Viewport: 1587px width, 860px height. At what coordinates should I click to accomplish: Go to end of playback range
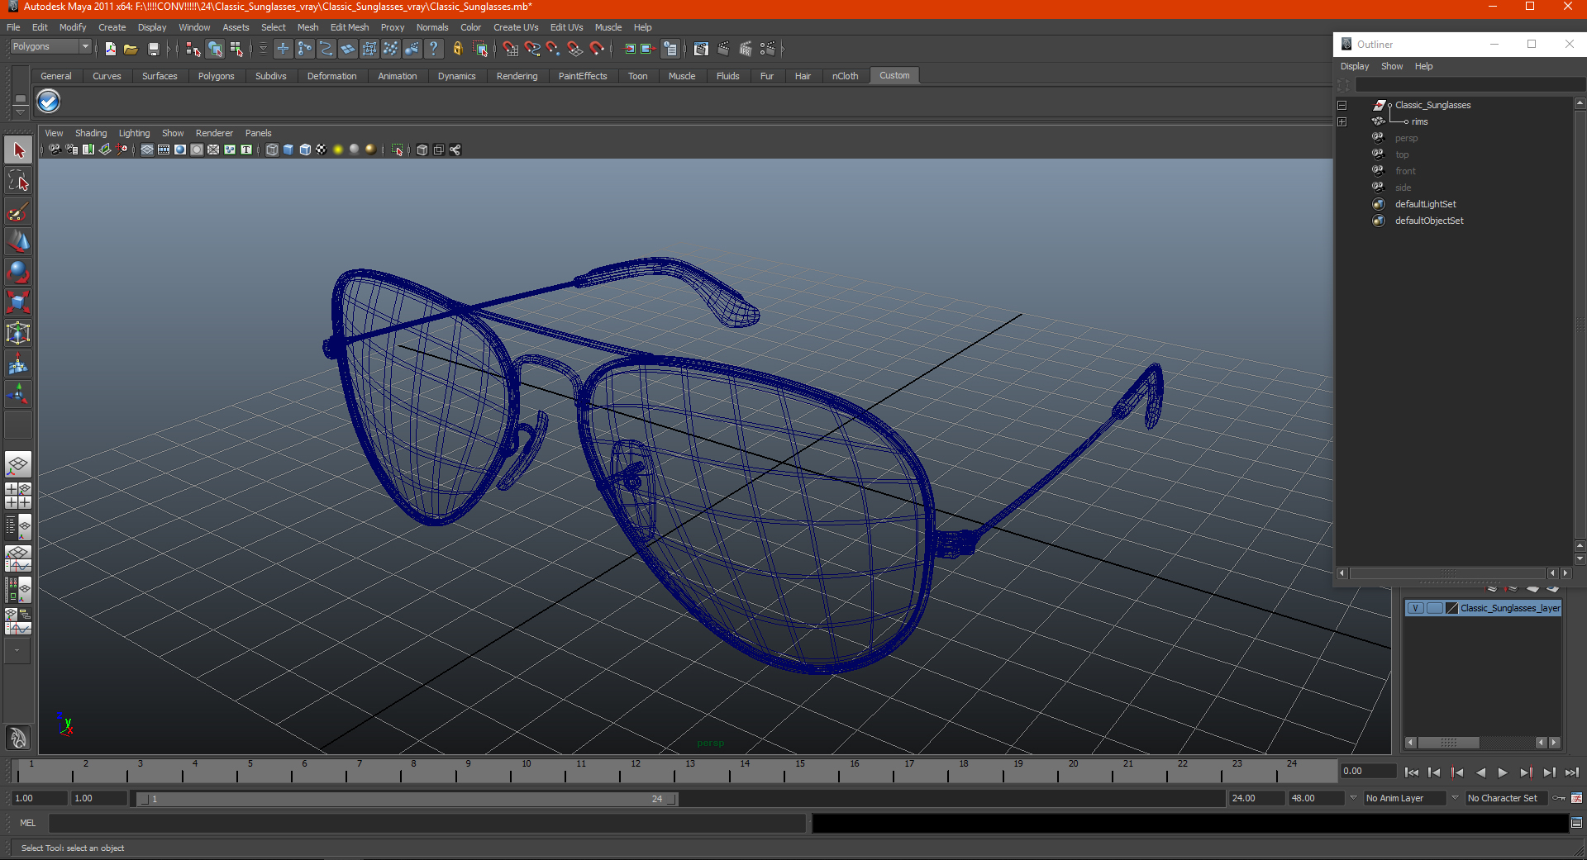click(1572, 772)
